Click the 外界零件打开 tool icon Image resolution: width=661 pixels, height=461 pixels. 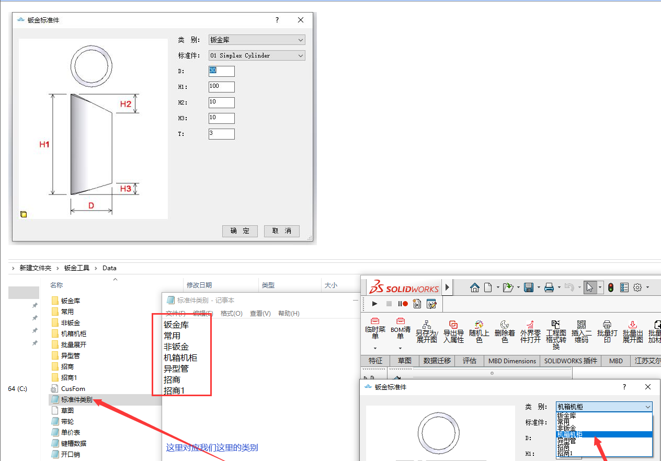coord(530,331)
